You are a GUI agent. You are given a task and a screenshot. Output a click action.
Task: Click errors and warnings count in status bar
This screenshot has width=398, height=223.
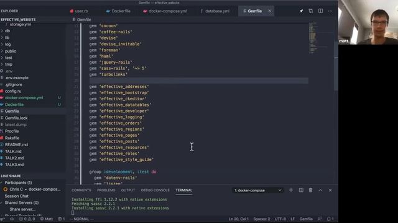27,219
